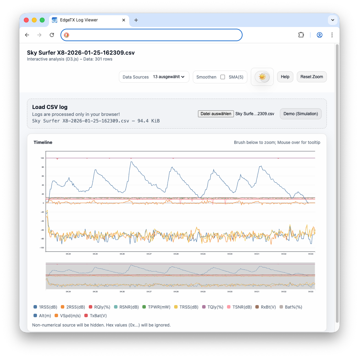Toggle dark mode with the sun icon
Screen dimensions: 359x358
pyautogui.click(x=262, y=77)
